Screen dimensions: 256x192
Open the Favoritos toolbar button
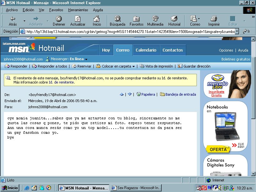pyautogui.click(x=136, y=21)
